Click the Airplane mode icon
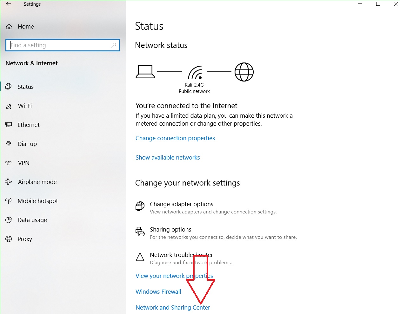Screen dimensions: 400x314 pos(9,182)
